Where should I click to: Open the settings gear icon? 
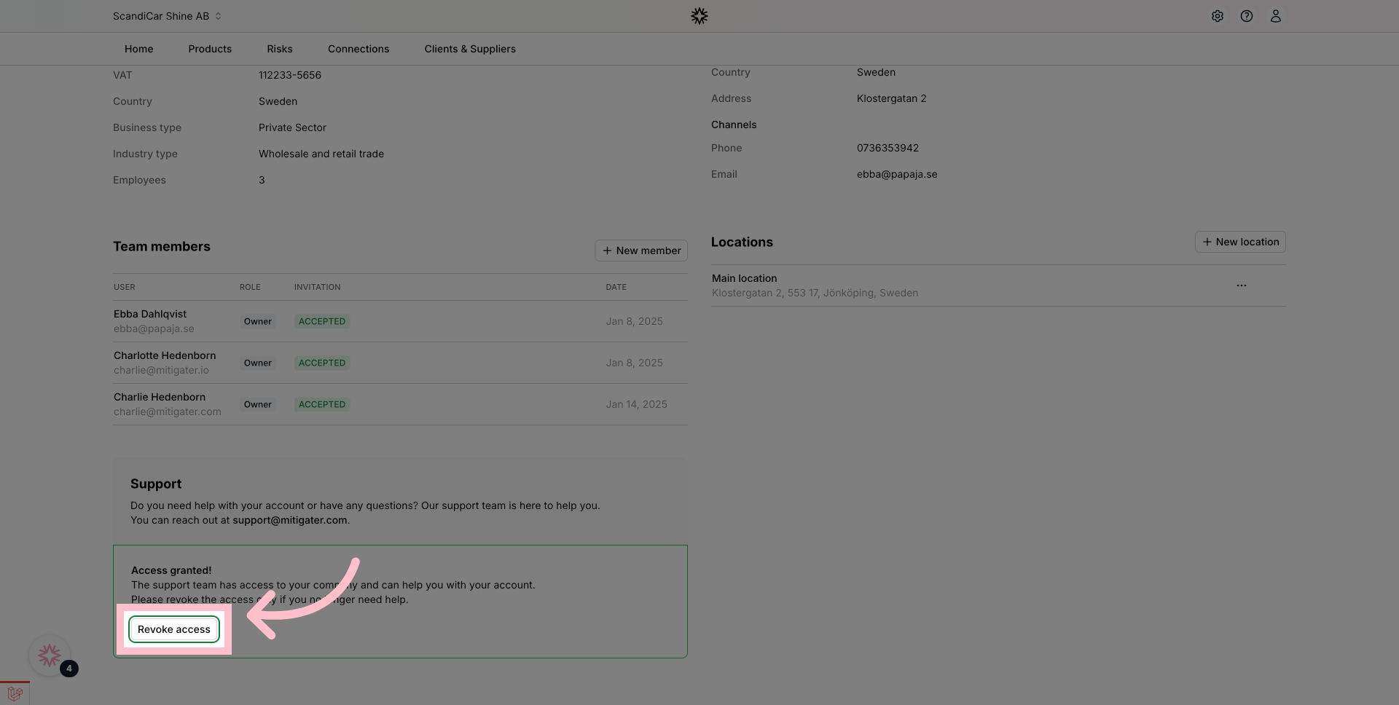click(x=1217, y=16)
